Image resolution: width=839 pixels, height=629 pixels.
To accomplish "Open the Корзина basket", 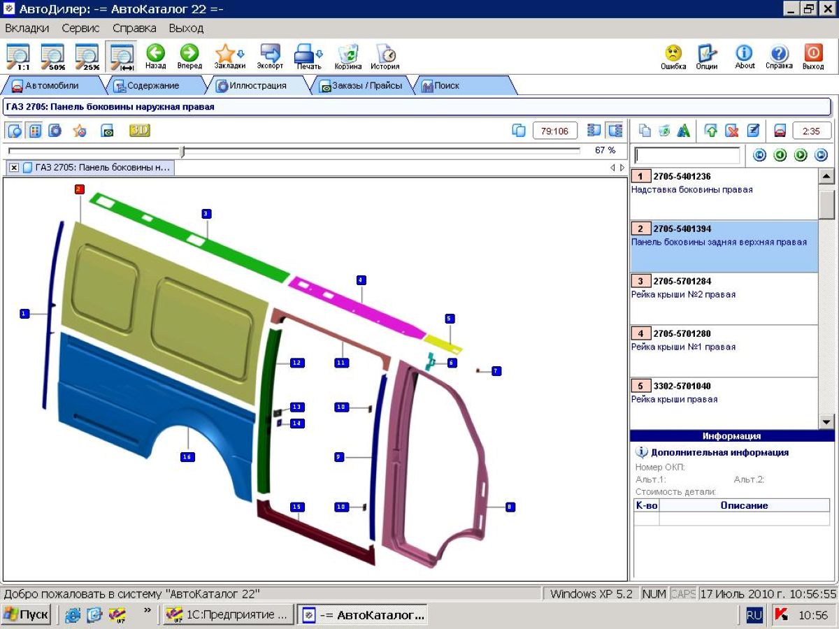I will coord(347,56).
